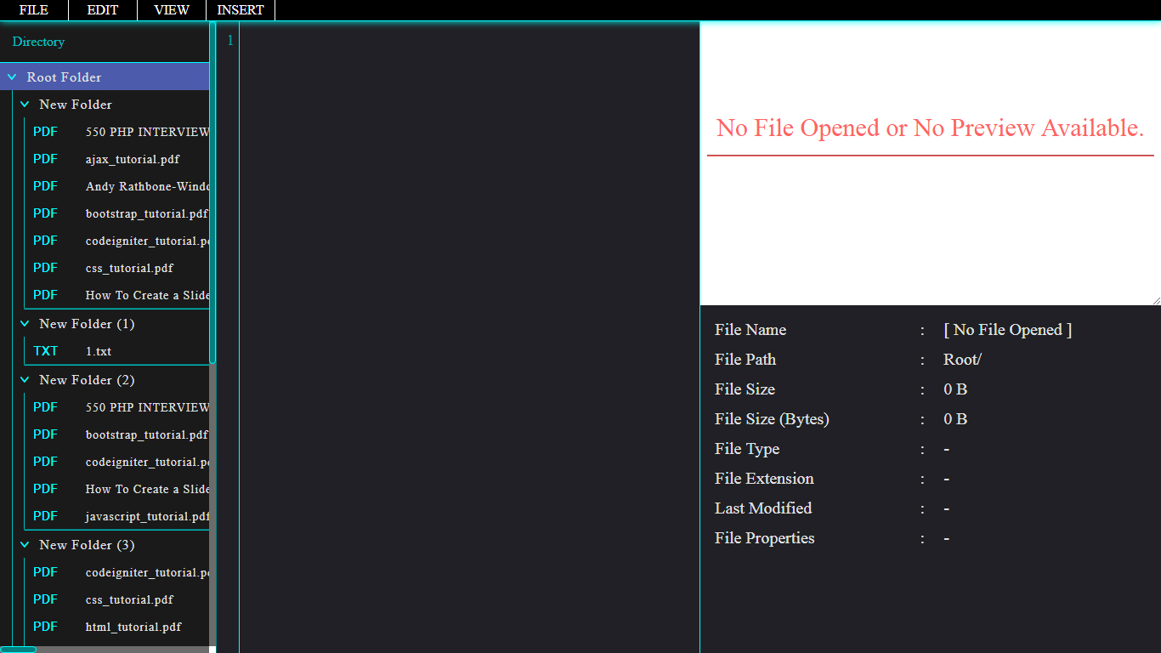Open the VIEW menu

pyautogui.click(x=172, y=10)
